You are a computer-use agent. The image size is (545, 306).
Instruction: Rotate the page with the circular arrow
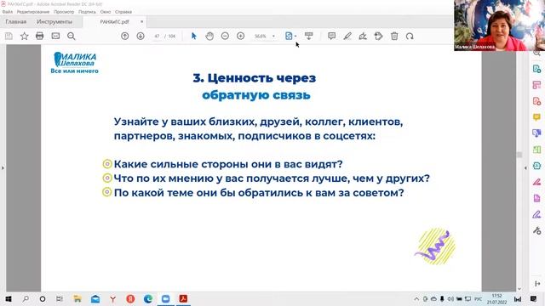pos(410,36)
